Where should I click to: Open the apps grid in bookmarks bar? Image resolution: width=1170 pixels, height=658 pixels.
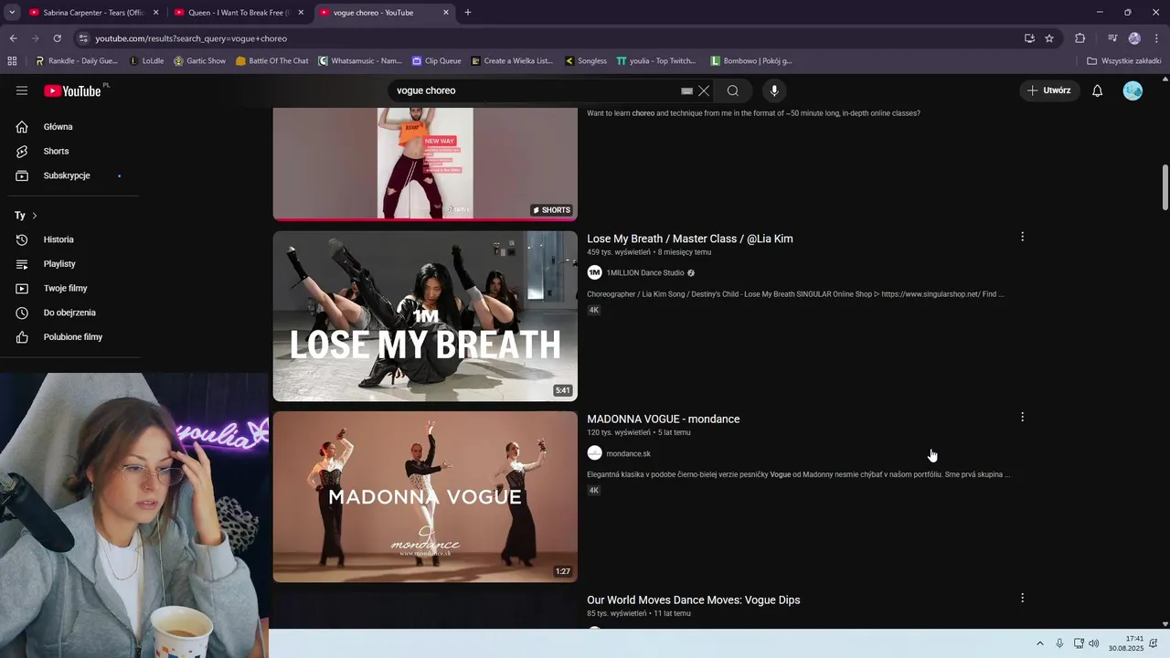[12, 61]
